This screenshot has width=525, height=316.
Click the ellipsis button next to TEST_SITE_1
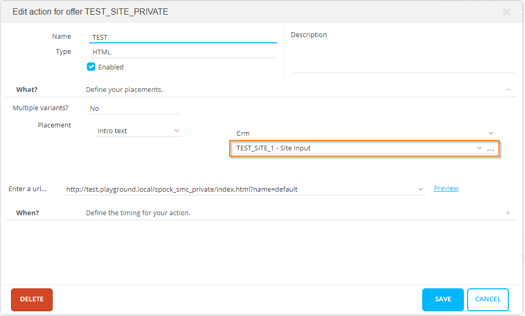click(491, 149)
